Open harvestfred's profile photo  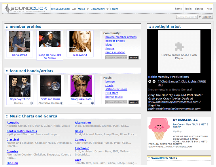click(x=20, y=41)
